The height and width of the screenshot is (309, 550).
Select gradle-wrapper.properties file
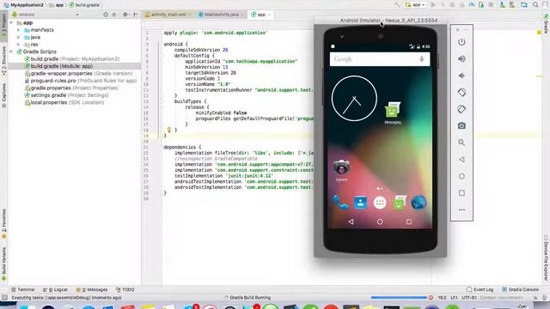pos(78,74)
